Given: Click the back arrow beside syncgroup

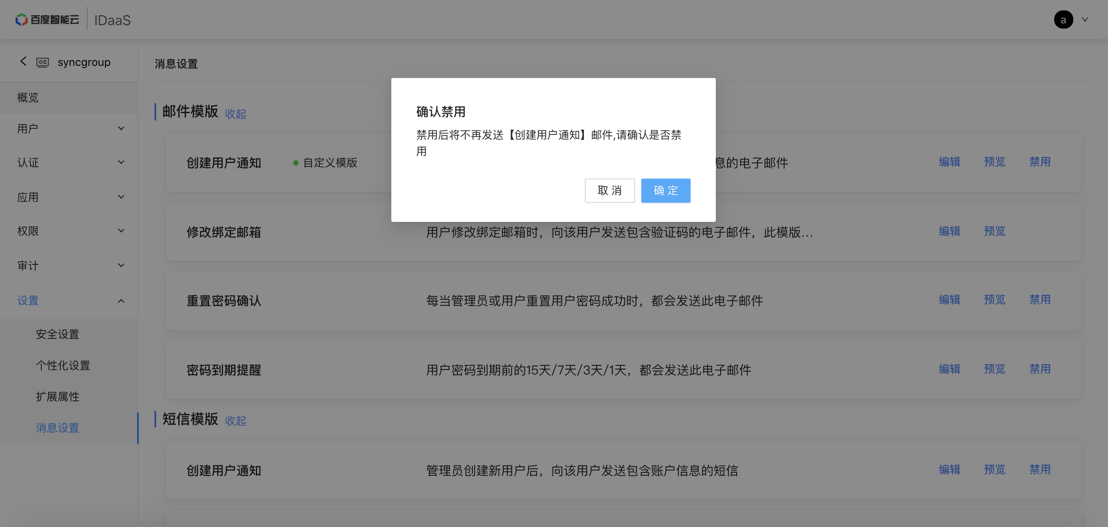Looking at the screenshot, I should (23, 62).
